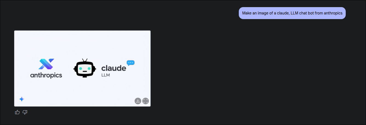Select the user prompt message bubble
The image size is (366, 125).
[292, 13]
